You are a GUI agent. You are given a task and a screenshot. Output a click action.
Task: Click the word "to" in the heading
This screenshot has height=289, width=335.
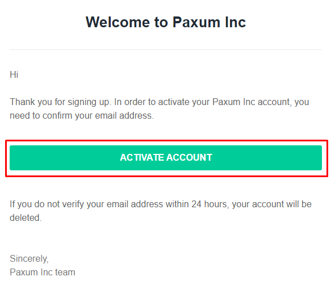click(161, 22)
